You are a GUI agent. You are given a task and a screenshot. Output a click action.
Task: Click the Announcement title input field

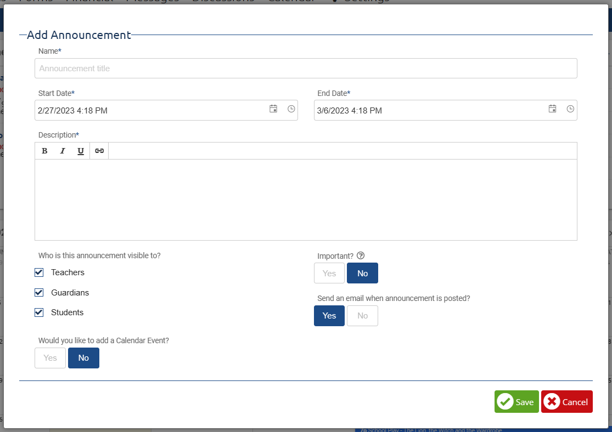pos(306,68)
